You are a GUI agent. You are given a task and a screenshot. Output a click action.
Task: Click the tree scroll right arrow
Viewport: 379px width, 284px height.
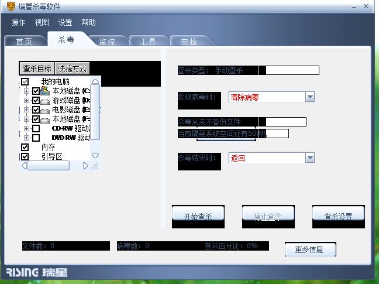85,166
